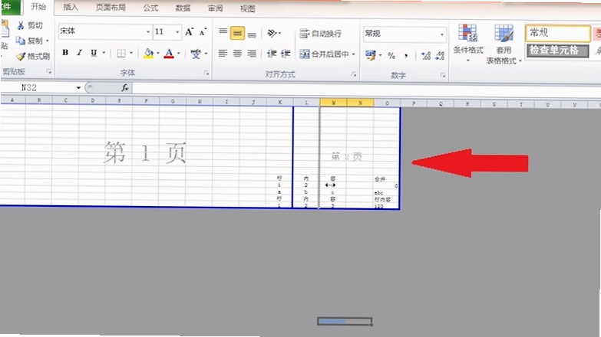Viewport: 601px width, 337px height.
Task: Apply red font color A
Action: tap(169, 54)
